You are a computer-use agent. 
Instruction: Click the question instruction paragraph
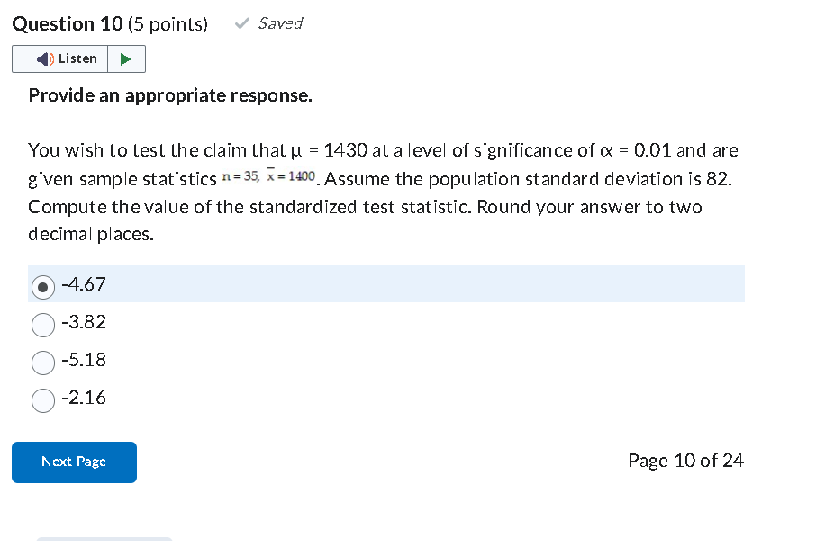pyautogui.click(x=378, y=192)
